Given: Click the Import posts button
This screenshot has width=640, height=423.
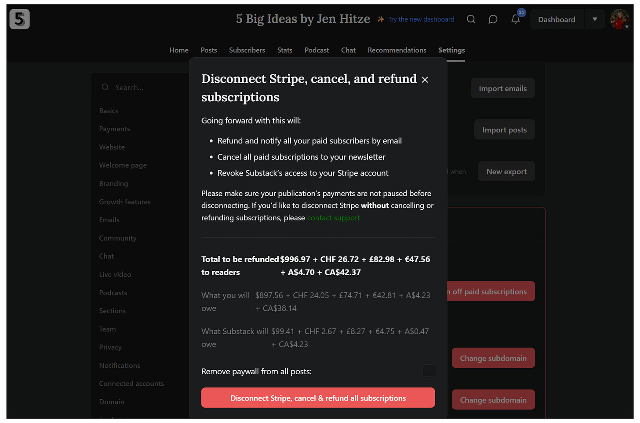Looking at the screenshot, I should tap(505, 130).
